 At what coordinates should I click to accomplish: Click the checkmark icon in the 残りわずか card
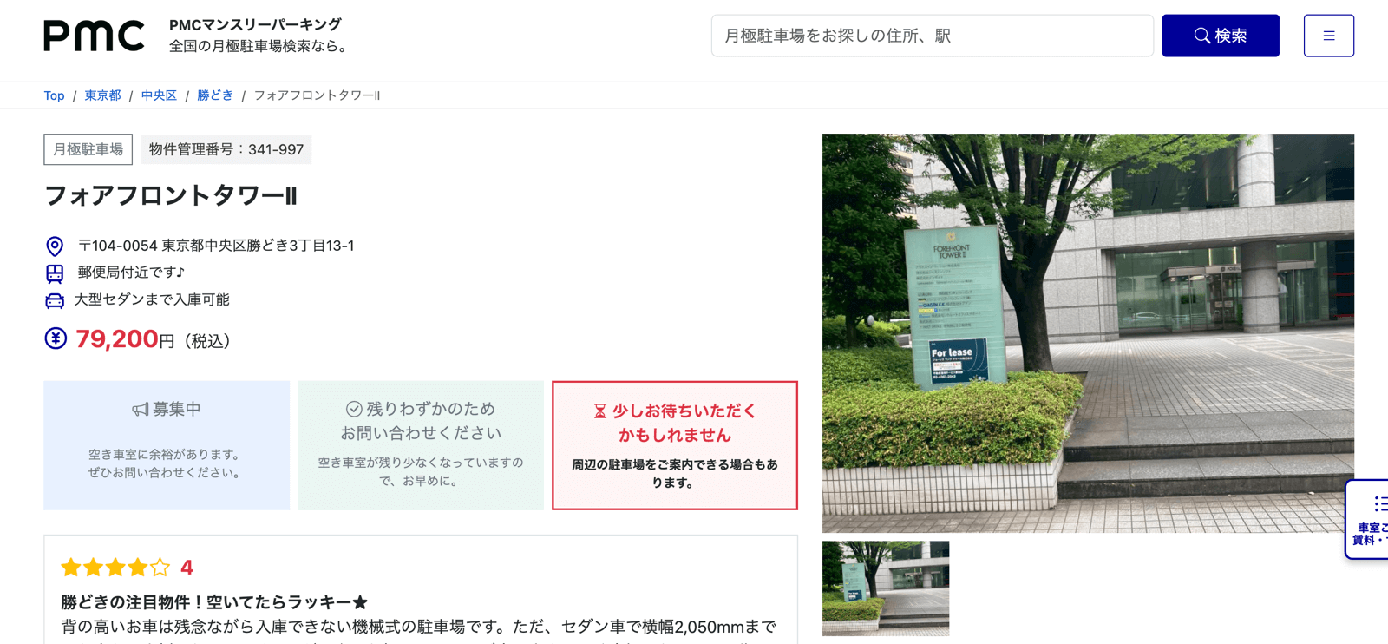(x=354, y=409)
